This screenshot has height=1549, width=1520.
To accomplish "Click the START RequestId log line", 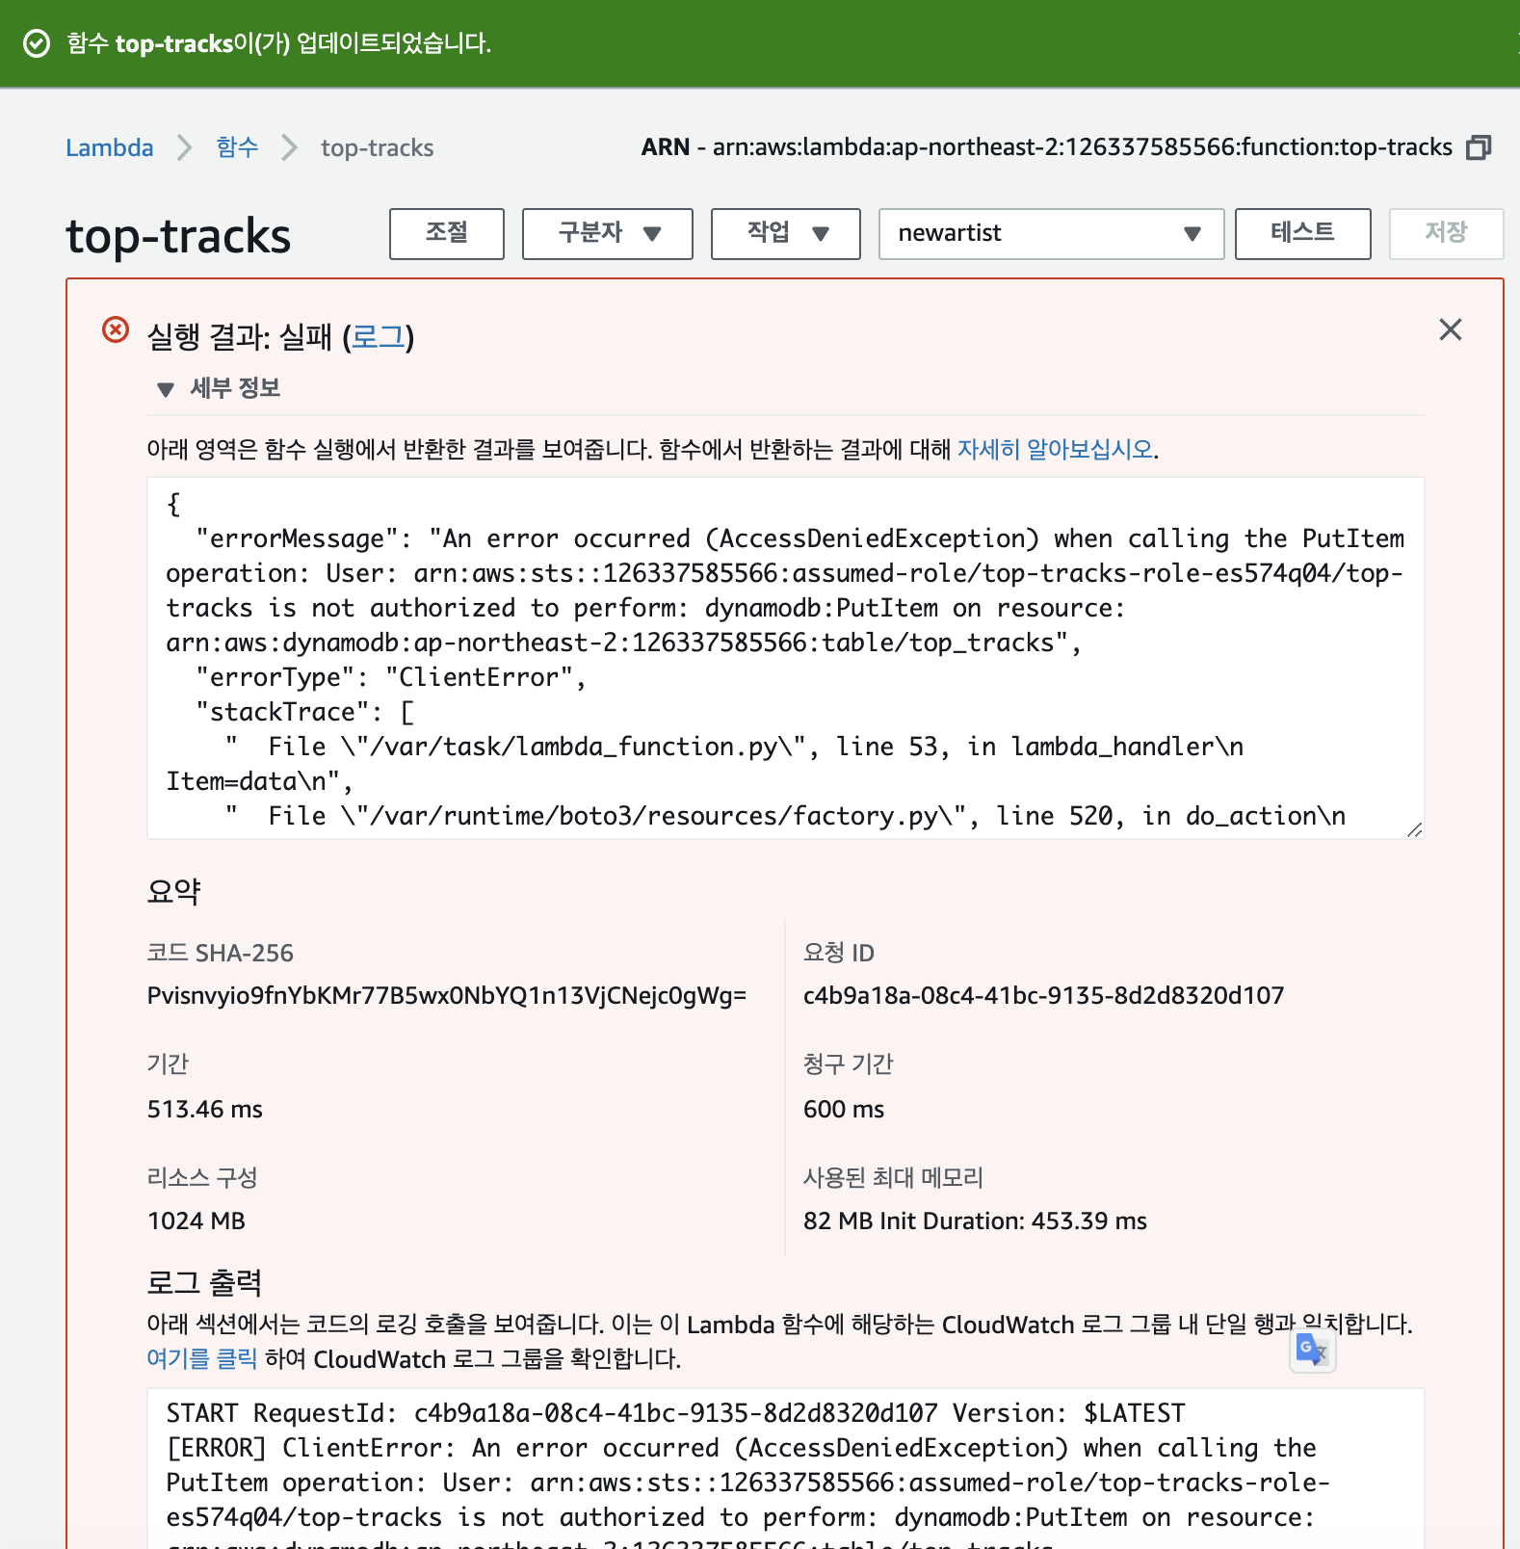I will [675, 1413].
